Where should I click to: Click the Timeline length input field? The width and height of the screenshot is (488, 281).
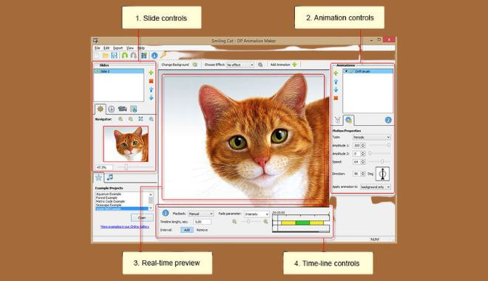coord(202,222)
